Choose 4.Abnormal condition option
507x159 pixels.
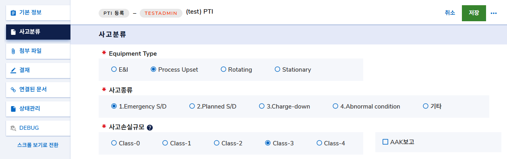335,106
